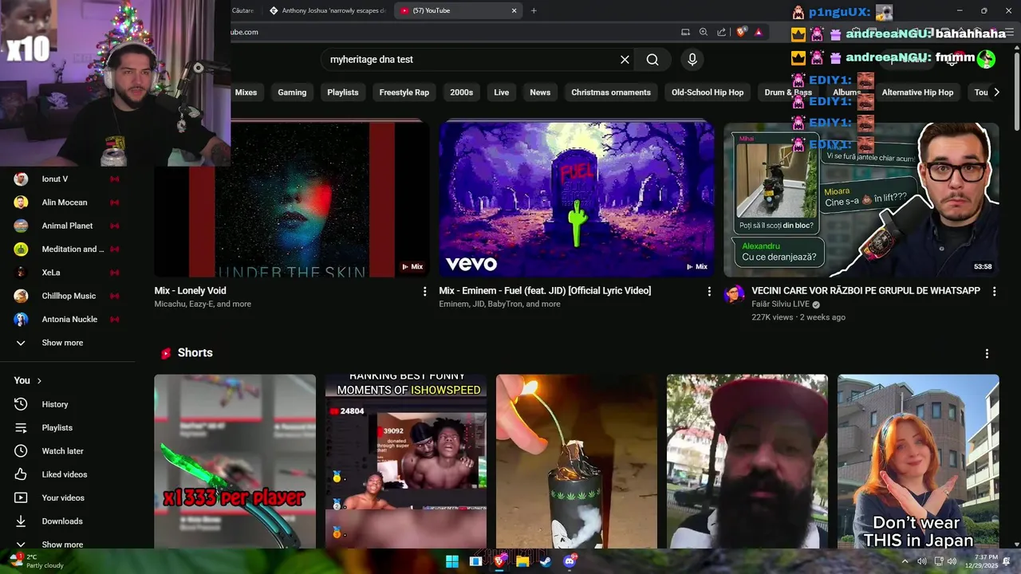Open options for Mix - Eminem Fuel
Screen dimensions: 1021x574
(709, 292)
